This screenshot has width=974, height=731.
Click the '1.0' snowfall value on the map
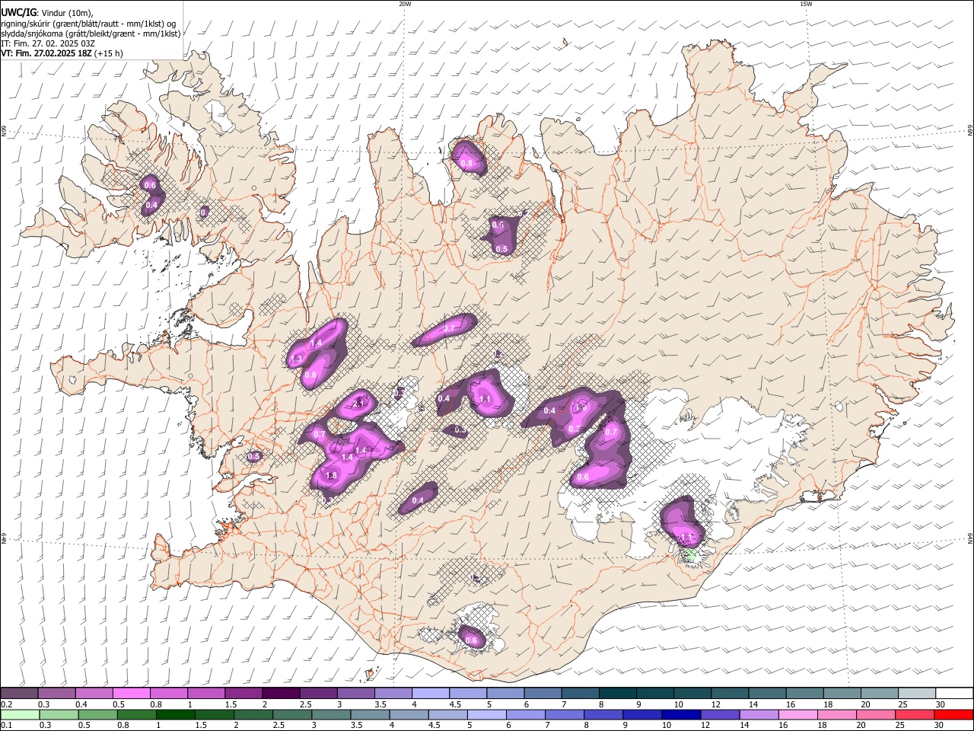click(x=579, y=408)
